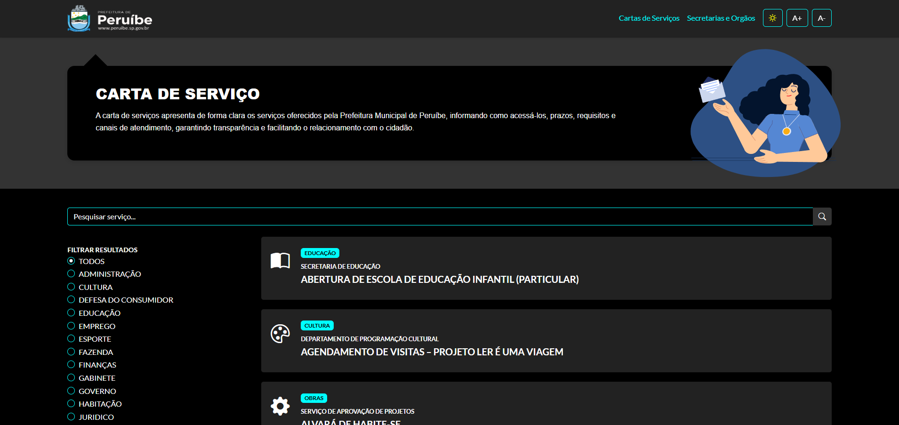This screenshot has width=899, height=425.
Task: Decrease font size with the A- button
Action: [x=821, y=18]
